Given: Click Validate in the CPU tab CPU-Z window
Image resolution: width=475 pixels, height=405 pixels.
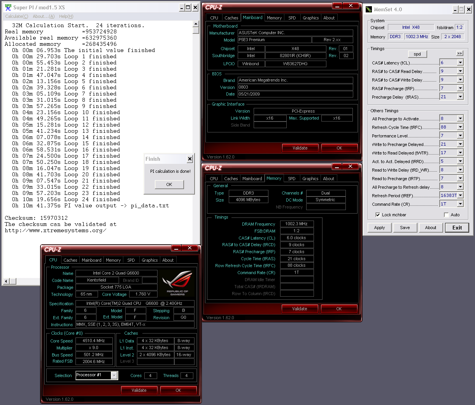Looking at the screenshot, I should click(x=139, y=390).
